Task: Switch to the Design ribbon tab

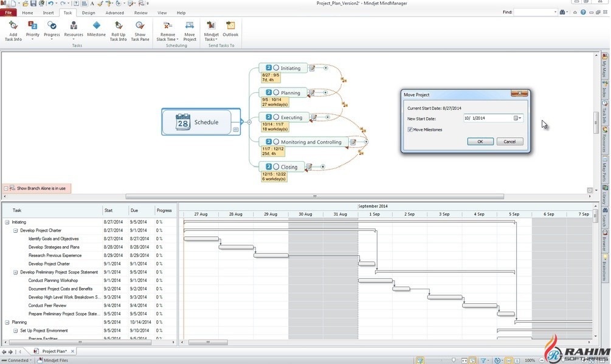Action: point(88,13)
